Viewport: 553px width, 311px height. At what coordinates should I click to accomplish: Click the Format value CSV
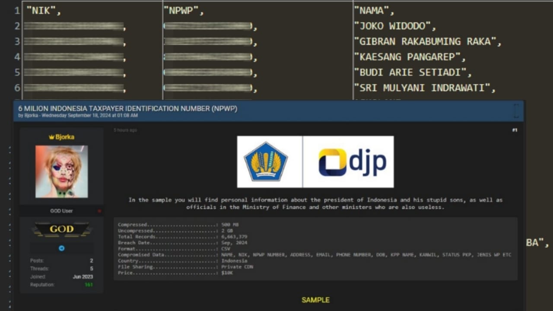coord(226,249)
